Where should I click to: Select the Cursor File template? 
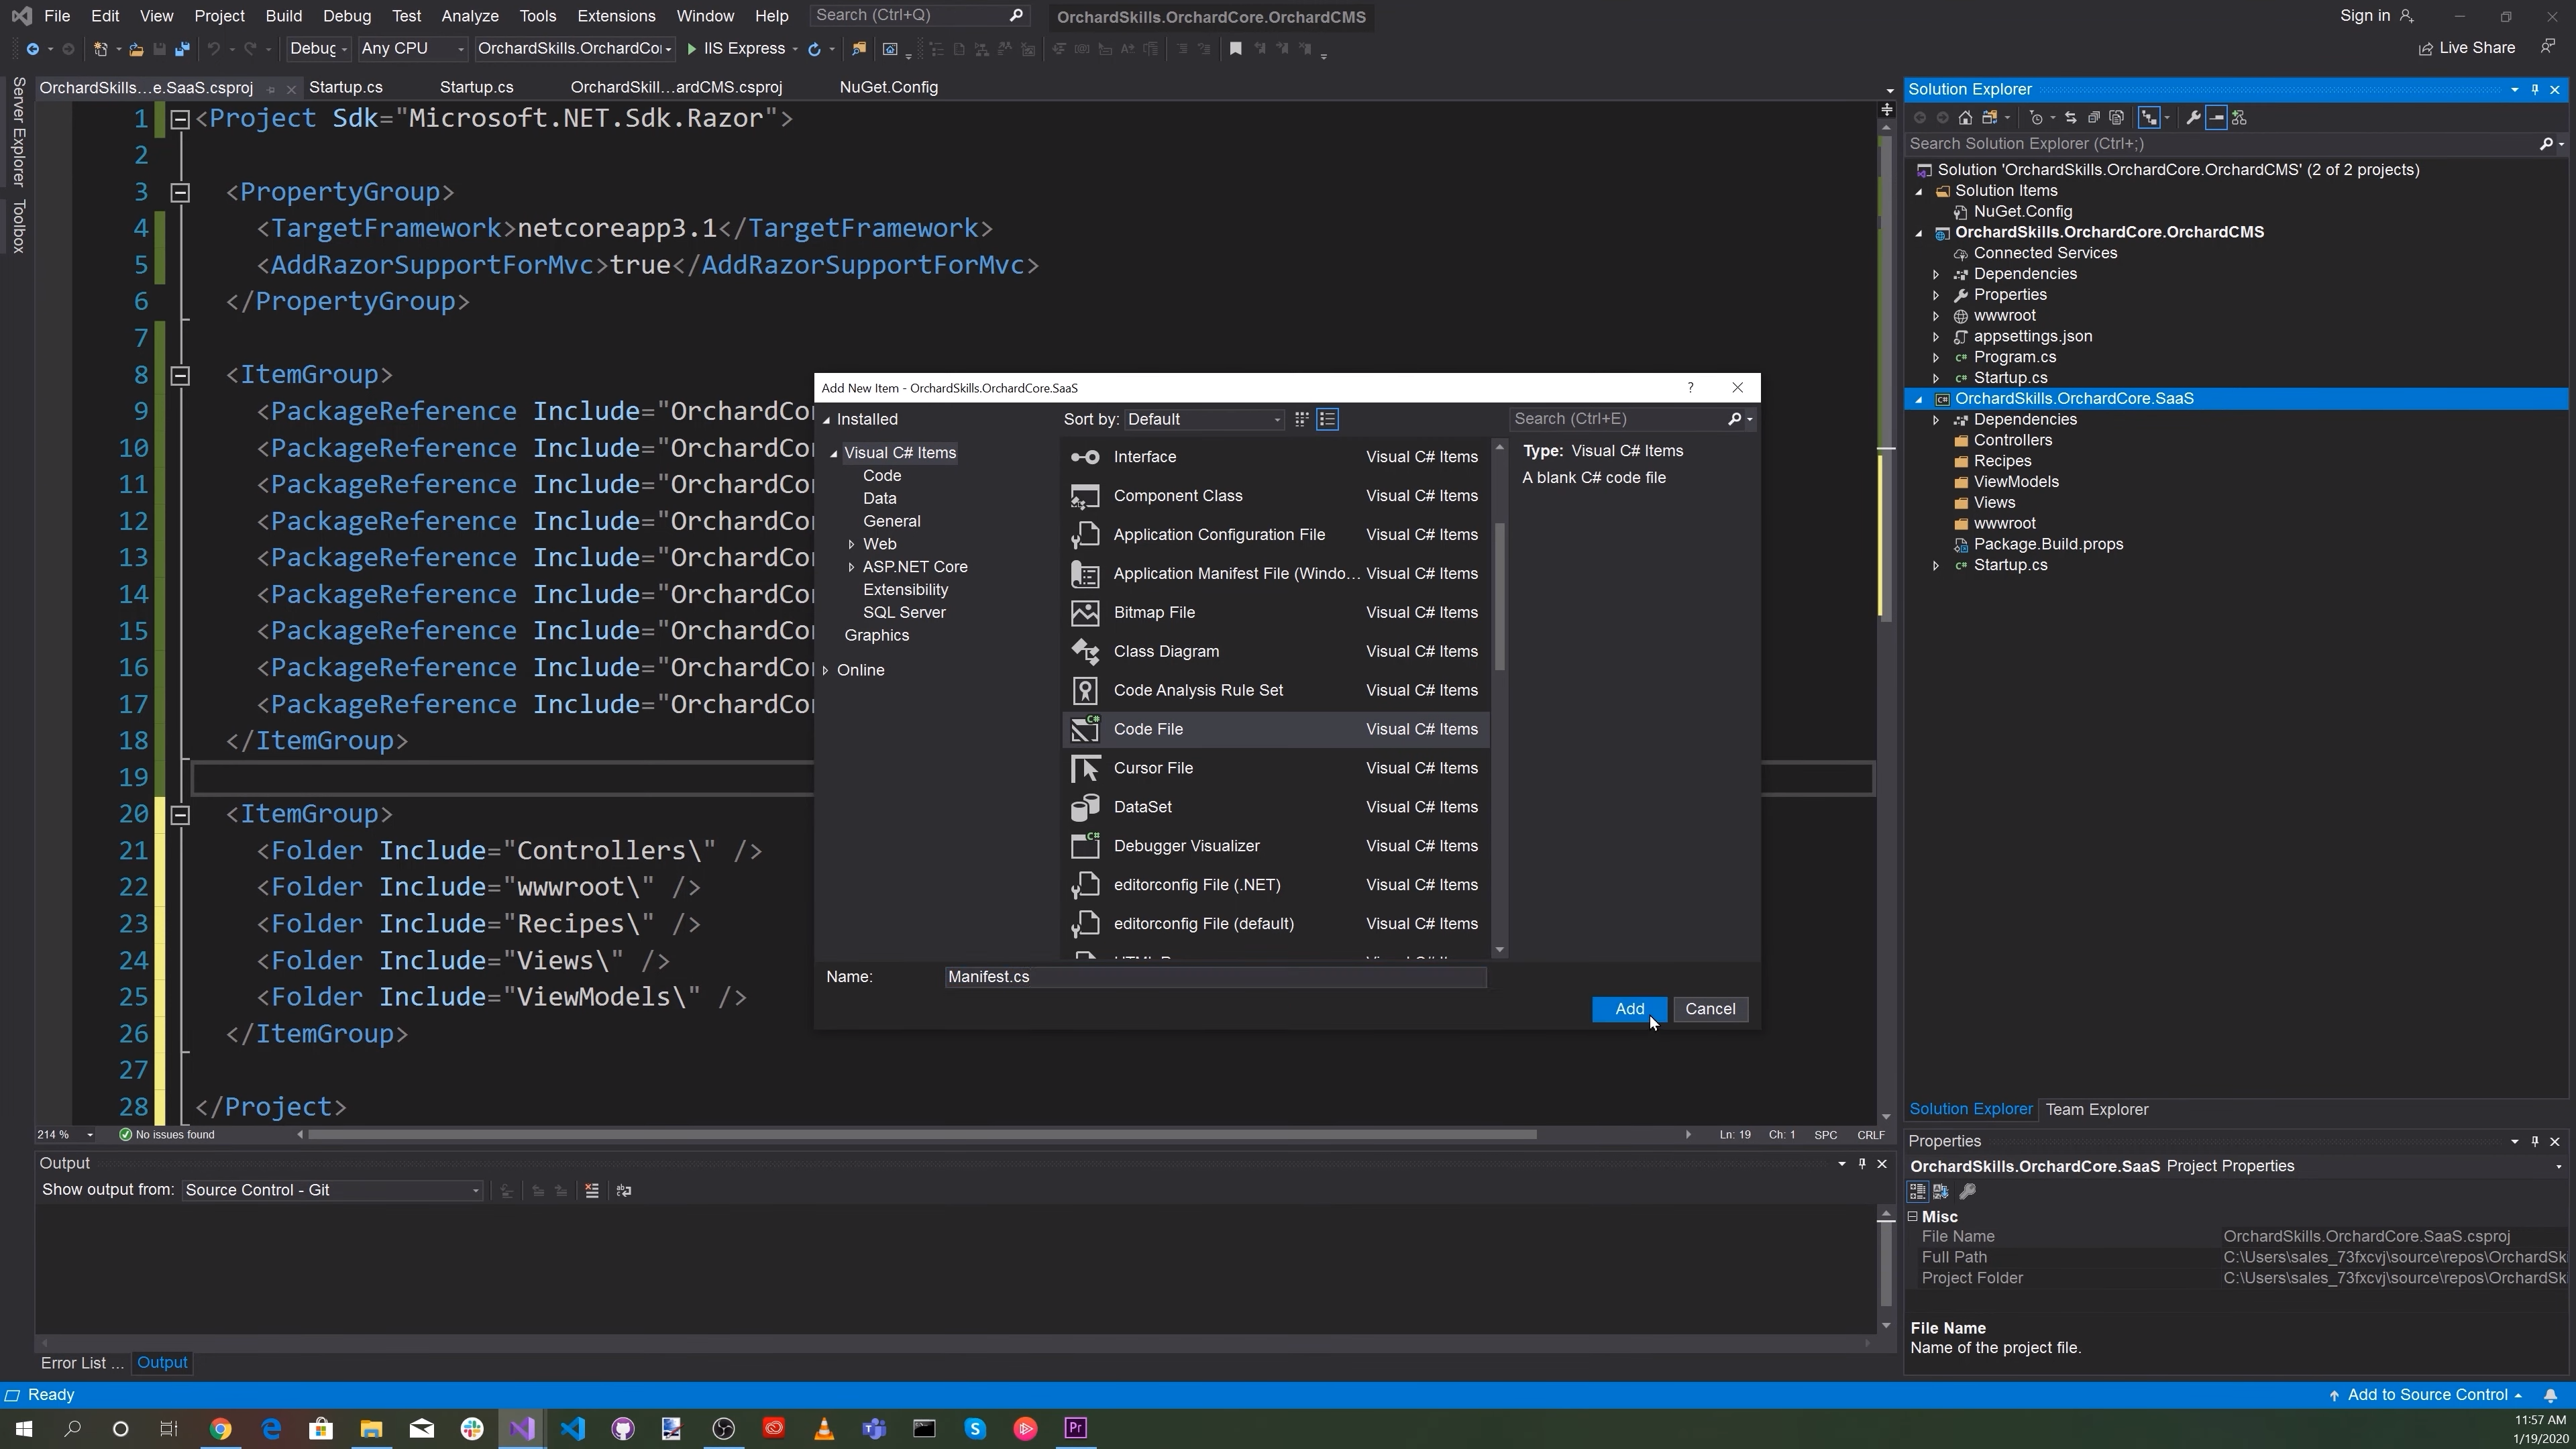coord(1275,768)
